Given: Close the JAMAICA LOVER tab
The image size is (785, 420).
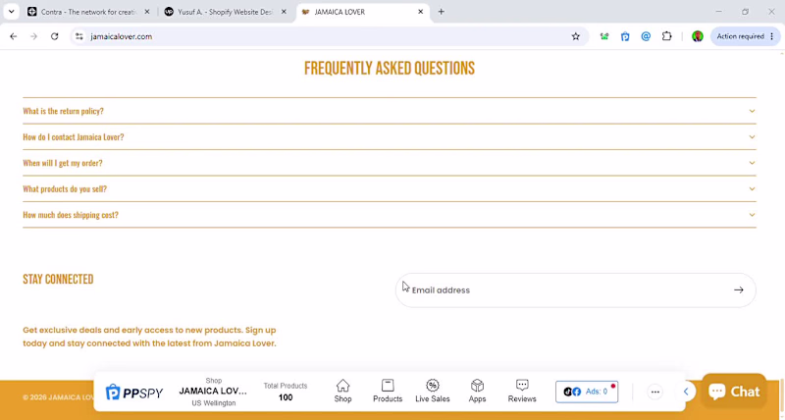Looking at the screenshot, I should tap(421, 12).
